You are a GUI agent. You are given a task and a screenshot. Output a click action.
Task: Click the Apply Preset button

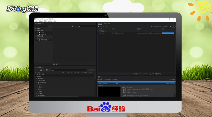(x=92, y=70)
